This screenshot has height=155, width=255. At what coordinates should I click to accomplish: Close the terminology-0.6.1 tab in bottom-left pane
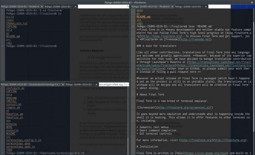tap(63, 85)
